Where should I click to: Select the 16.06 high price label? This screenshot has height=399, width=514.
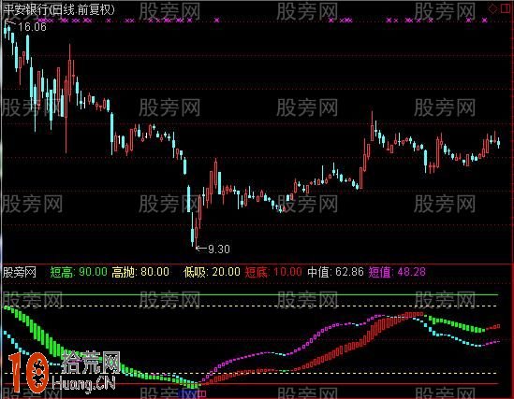(x=32, y=27)
